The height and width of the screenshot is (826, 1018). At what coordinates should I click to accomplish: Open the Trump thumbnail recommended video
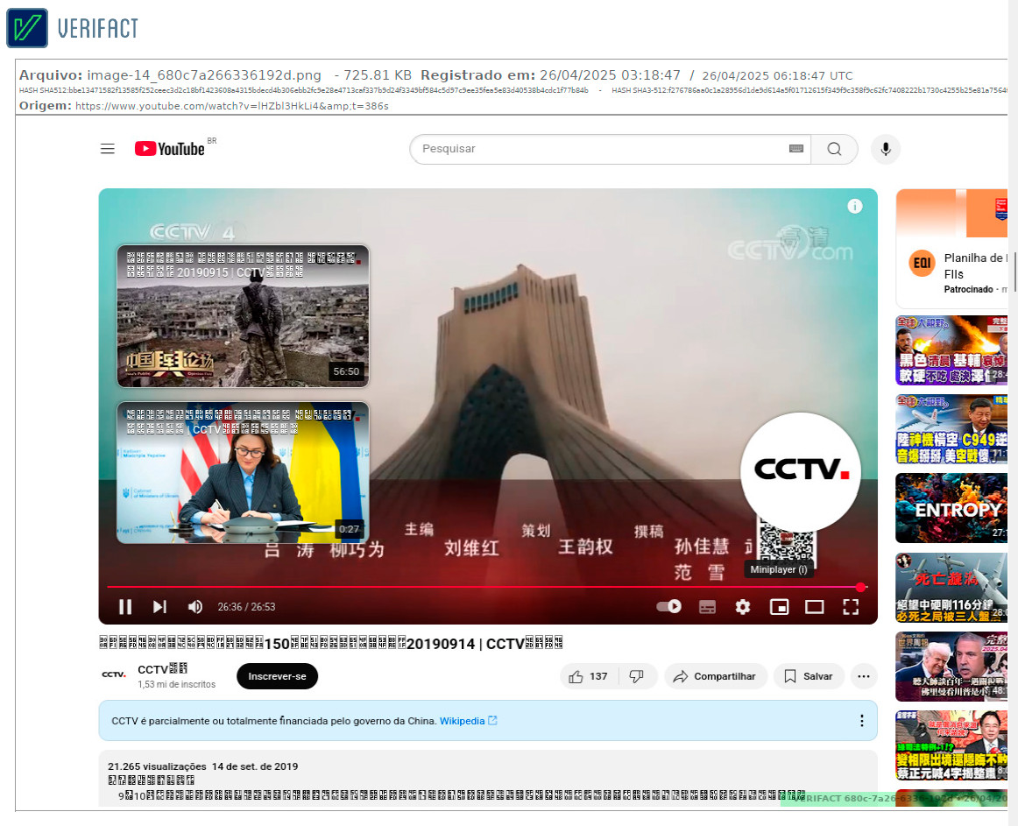[x=951, y=667]
